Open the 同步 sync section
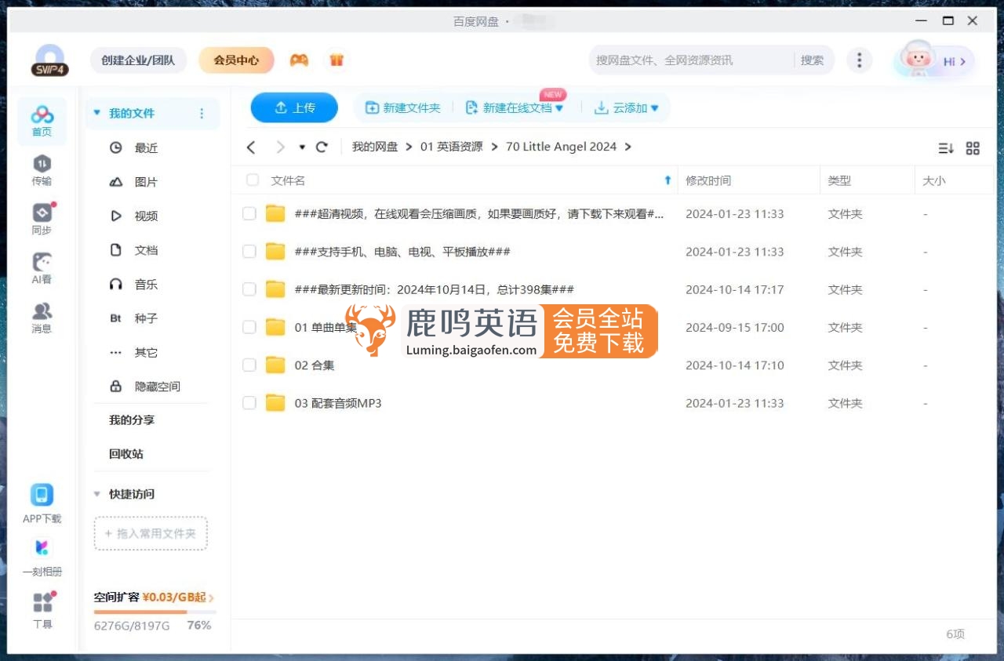 pyautogui.click(x=42, y=220)
